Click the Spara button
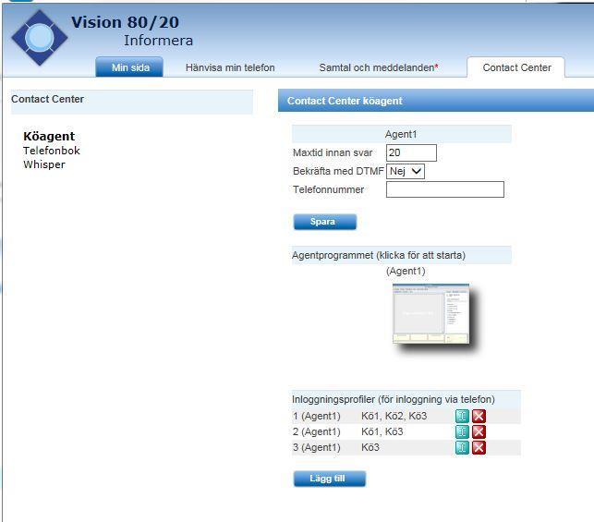This screenshot has height=522, width=594. pyautogui.click(x=325, y=222)
